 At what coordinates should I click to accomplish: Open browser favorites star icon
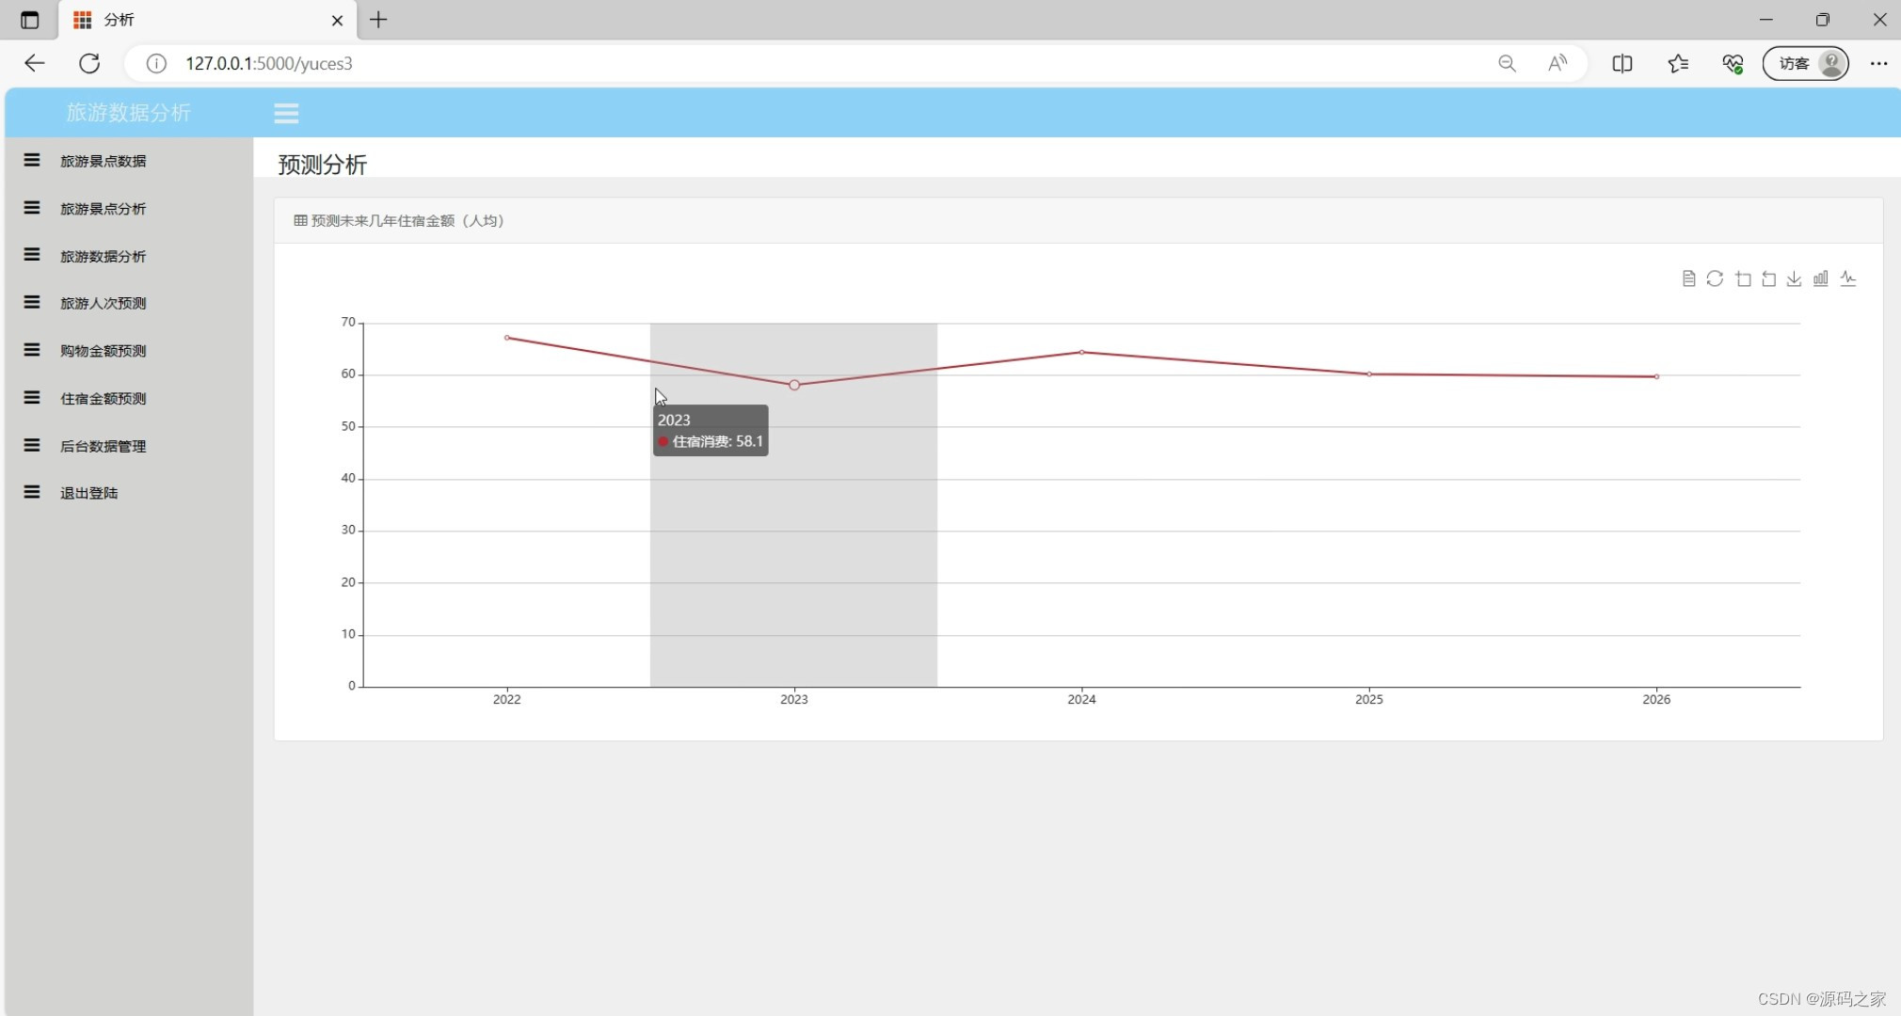[1677, 63]
